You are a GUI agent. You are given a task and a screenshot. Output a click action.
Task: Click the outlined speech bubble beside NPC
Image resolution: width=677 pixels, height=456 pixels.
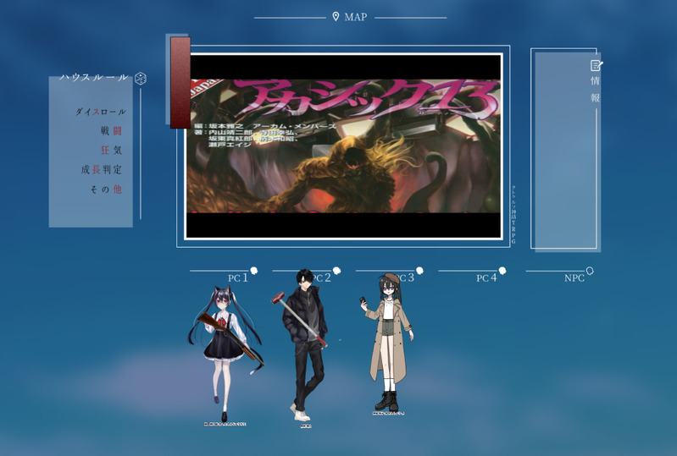(590, 271)
